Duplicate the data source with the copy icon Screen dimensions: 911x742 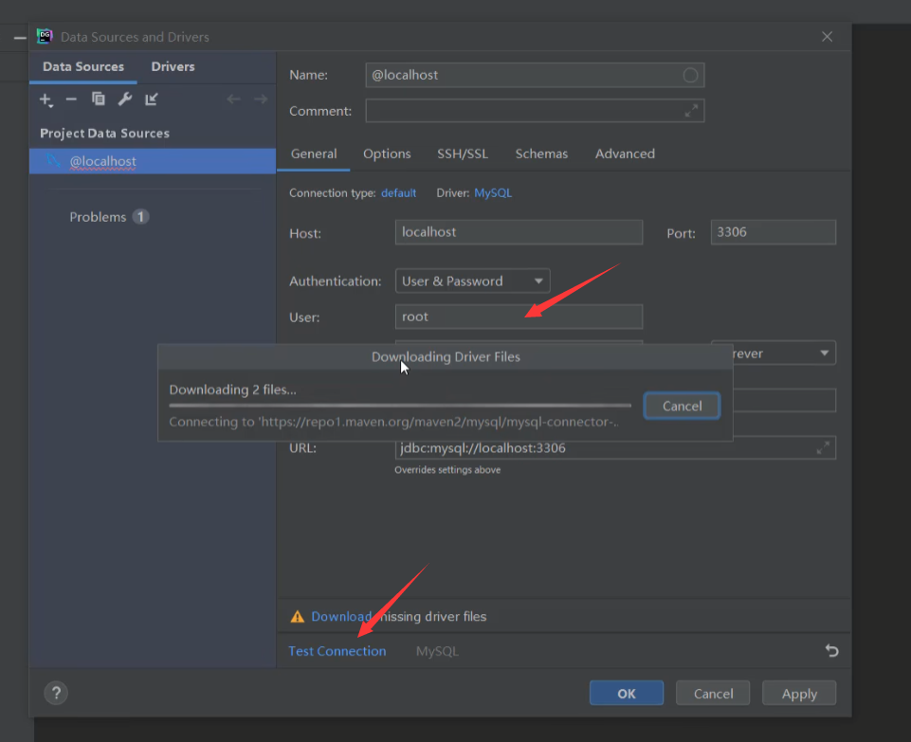point(99,100)
